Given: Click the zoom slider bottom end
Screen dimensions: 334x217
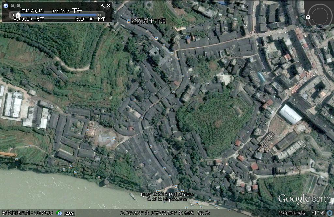Looking at the screenshot, I should click(x=320, y=110).
